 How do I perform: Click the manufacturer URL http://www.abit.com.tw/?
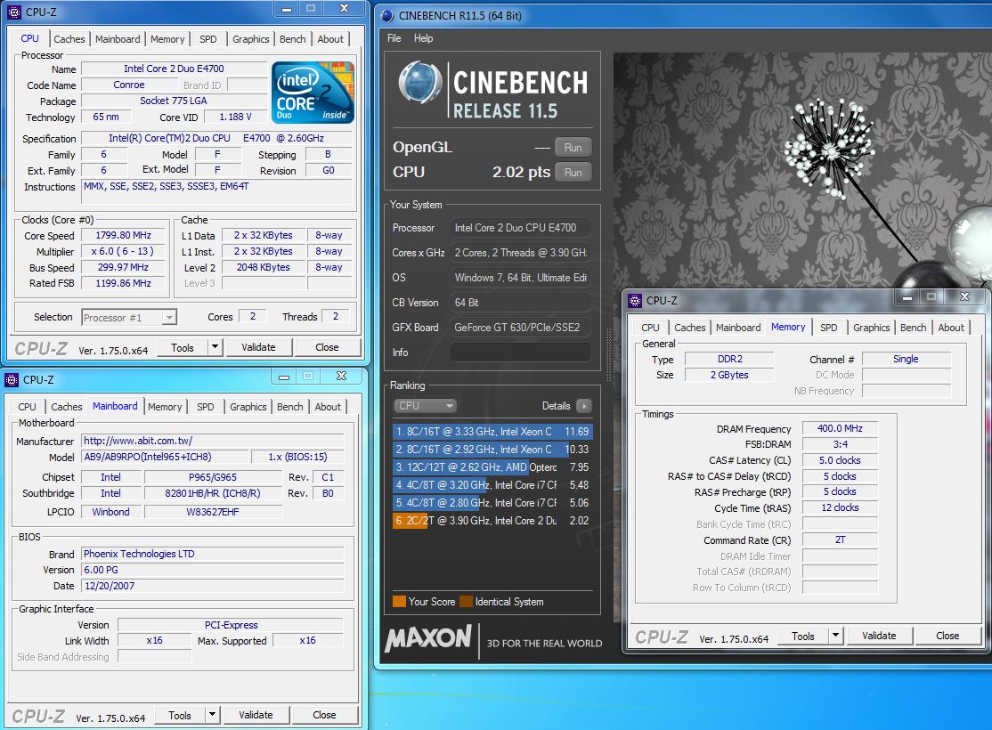[x=138, y=441]
